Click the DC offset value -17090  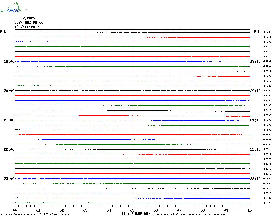267,144
